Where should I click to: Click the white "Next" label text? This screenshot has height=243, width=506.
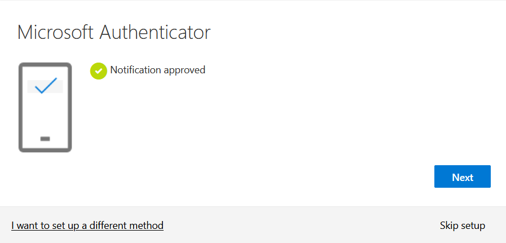pos(463,177)
